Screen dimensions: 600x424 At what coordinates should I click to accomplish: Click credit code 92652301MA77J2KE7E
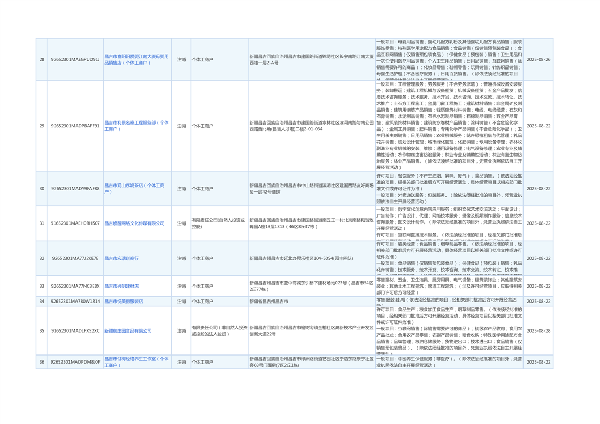[x=75, y=258]
